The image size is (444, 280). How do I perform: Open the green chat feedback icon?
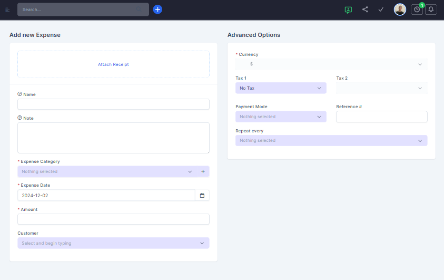coord(348,9)
